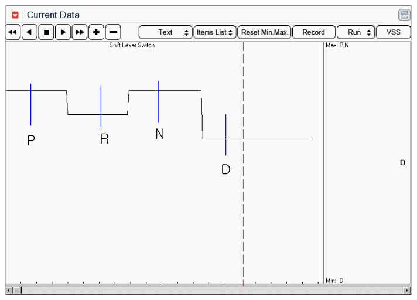
Task: Click the horizontal scrollbar's left arrow
Action: (x=9, y=290)
